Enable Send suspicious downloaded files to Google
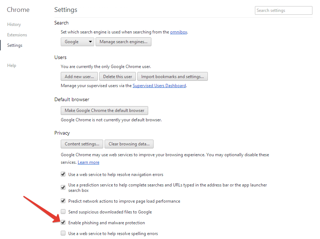This screenshot has width=320, height=239. (x=63, y=212)
